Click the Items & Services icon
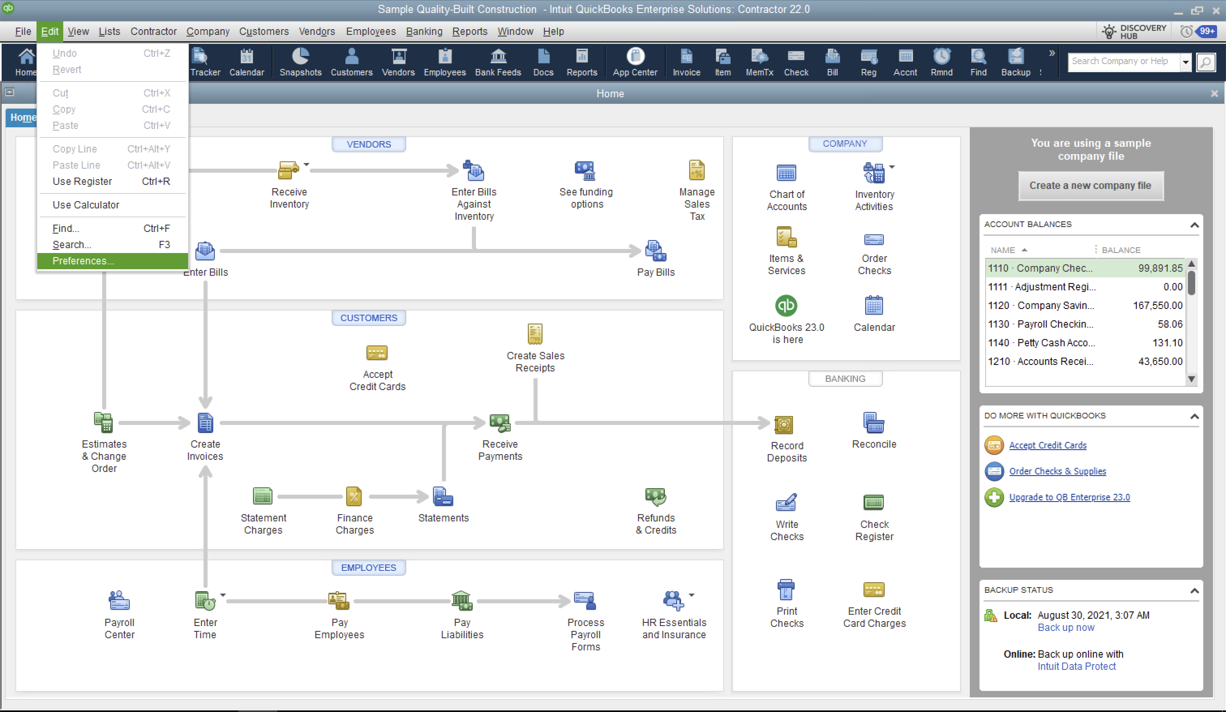The height and width of the screenshot is (712, 1226). (786, 238)
